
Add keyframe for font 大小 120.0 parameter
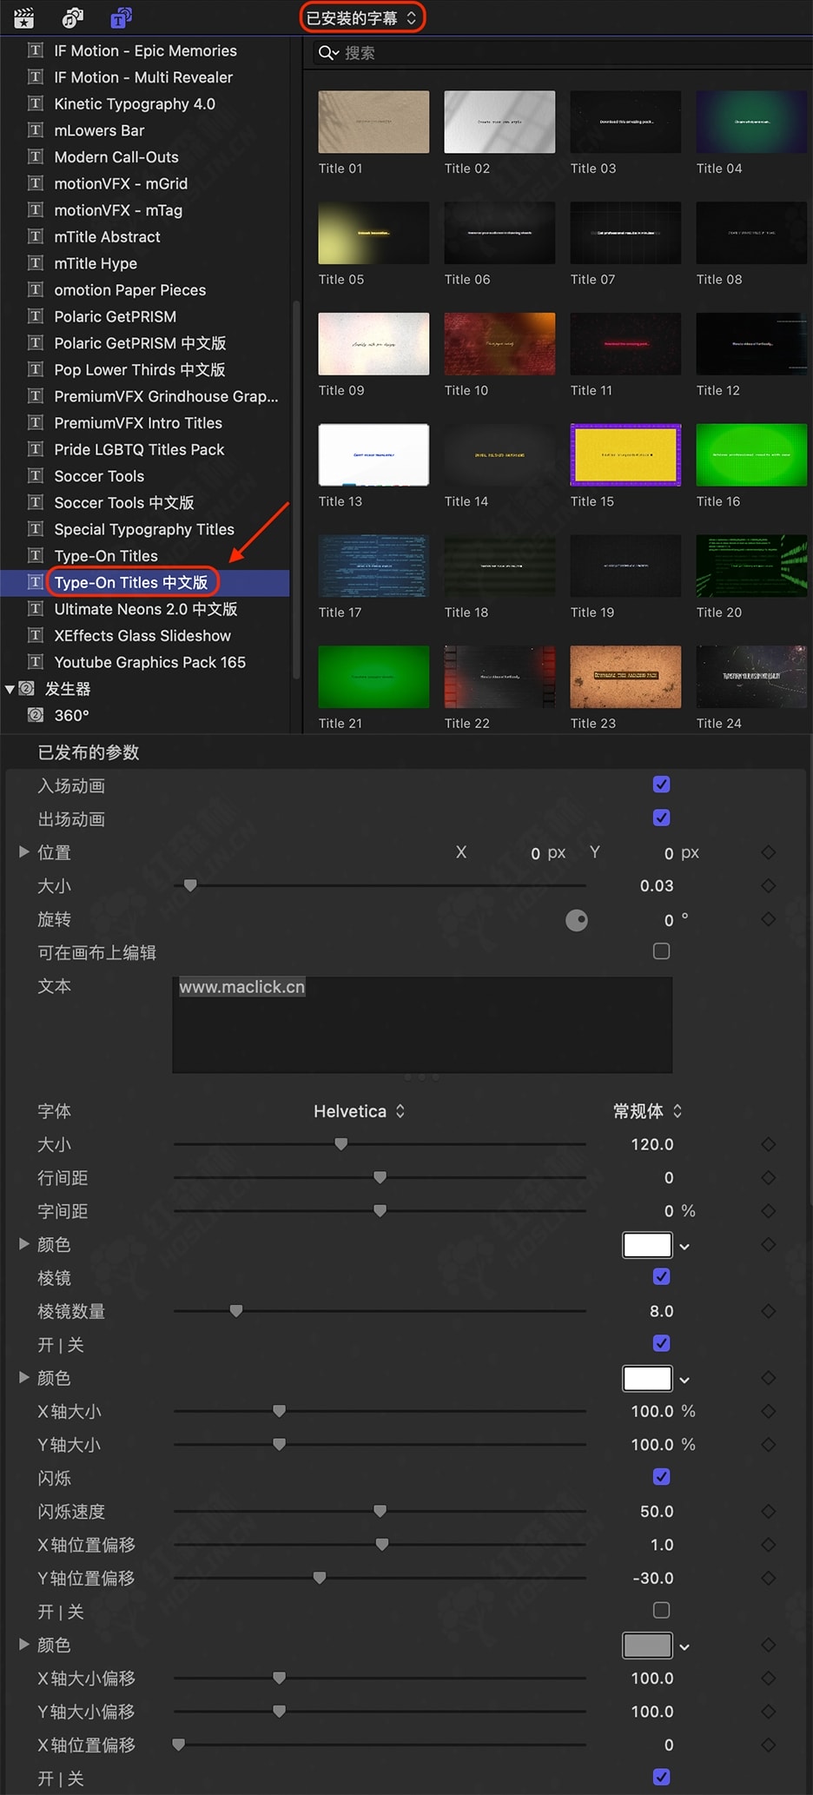[x=768, y=1144]
